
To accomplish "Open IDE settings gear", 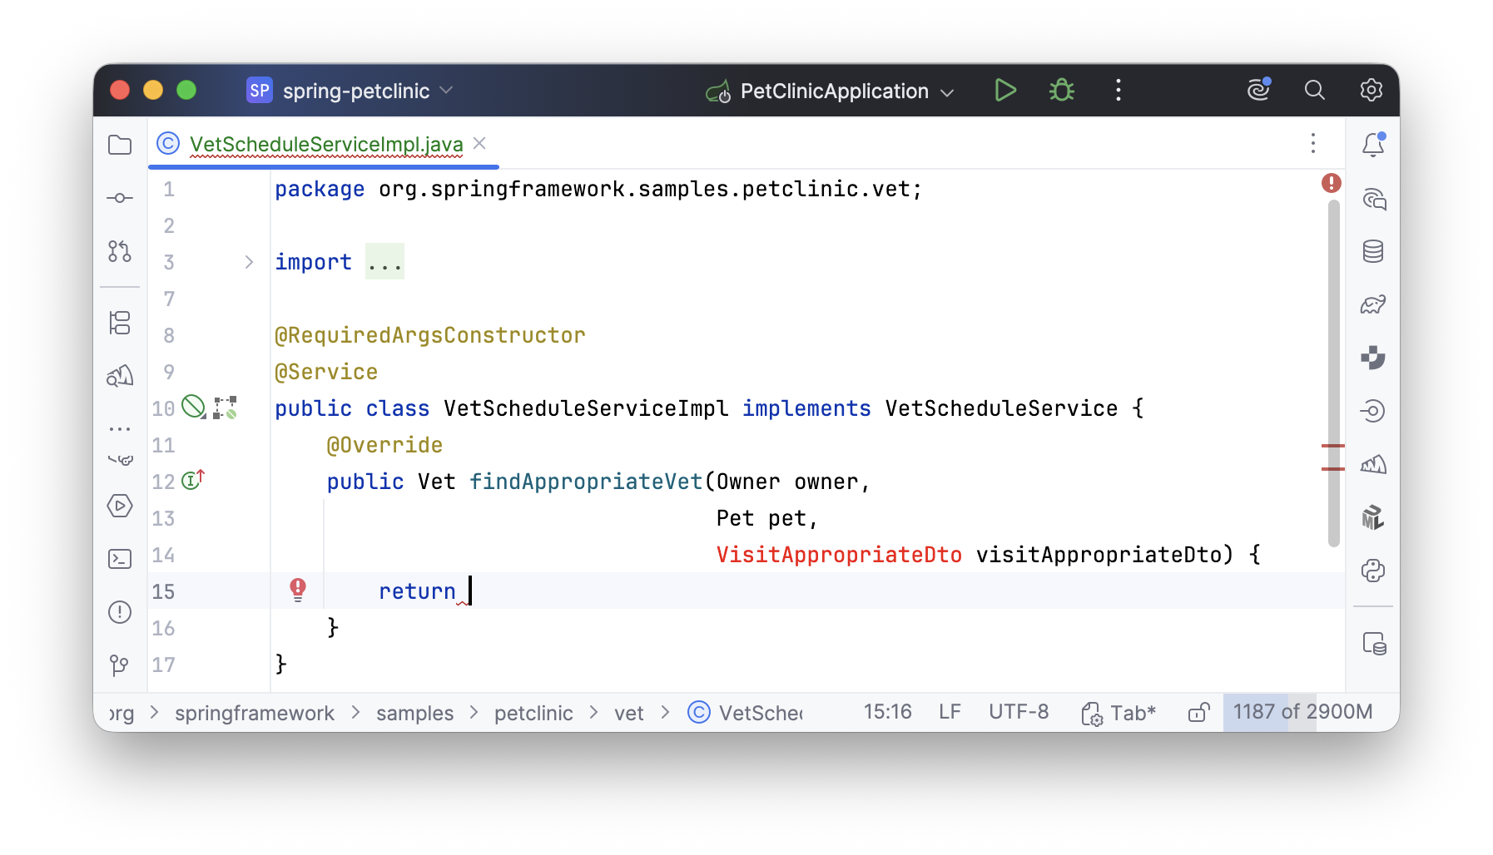I will 1371,90.
